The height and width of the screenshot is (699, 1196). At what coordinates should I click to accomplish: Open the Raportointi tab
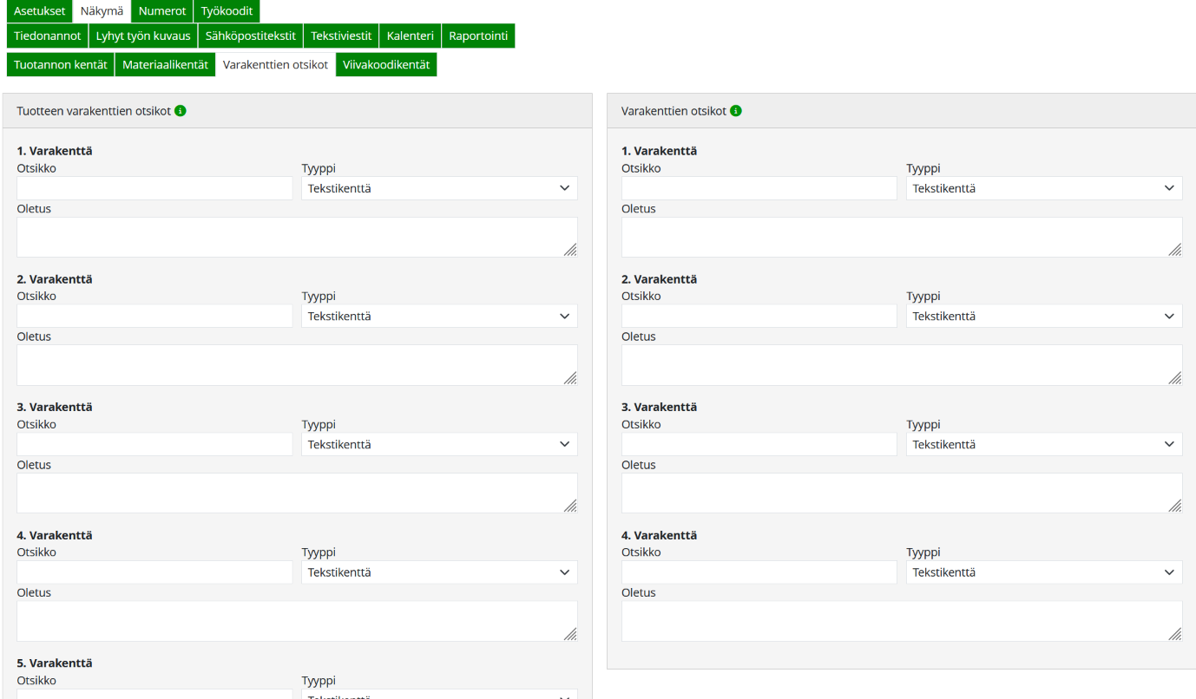[478, 36]
